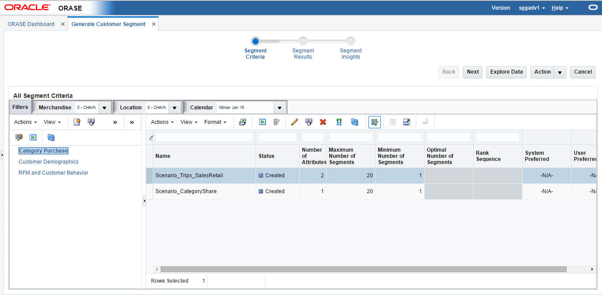
Task: Click the pencil edit icon in scenario toolbar
Action: (x=294, y=122)
